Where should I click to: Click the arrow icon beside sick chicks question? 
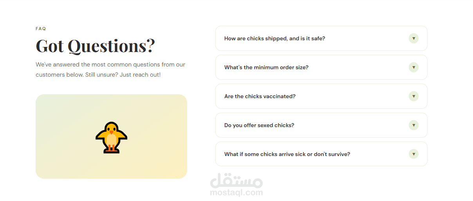tap(413, 154)
